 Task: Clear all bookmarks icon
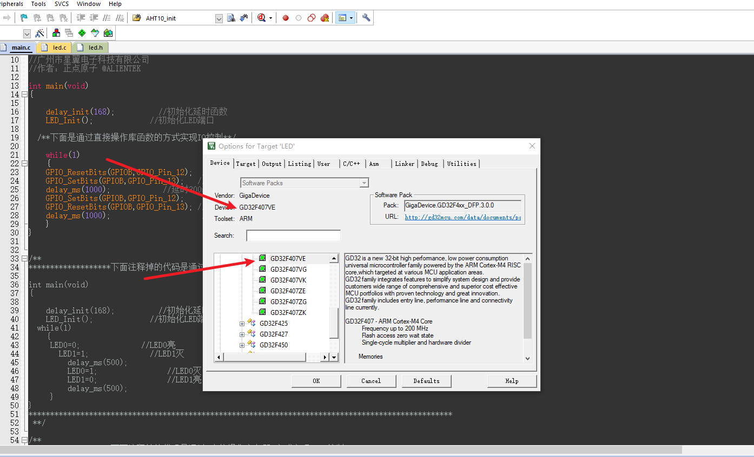tap(63, 18)
